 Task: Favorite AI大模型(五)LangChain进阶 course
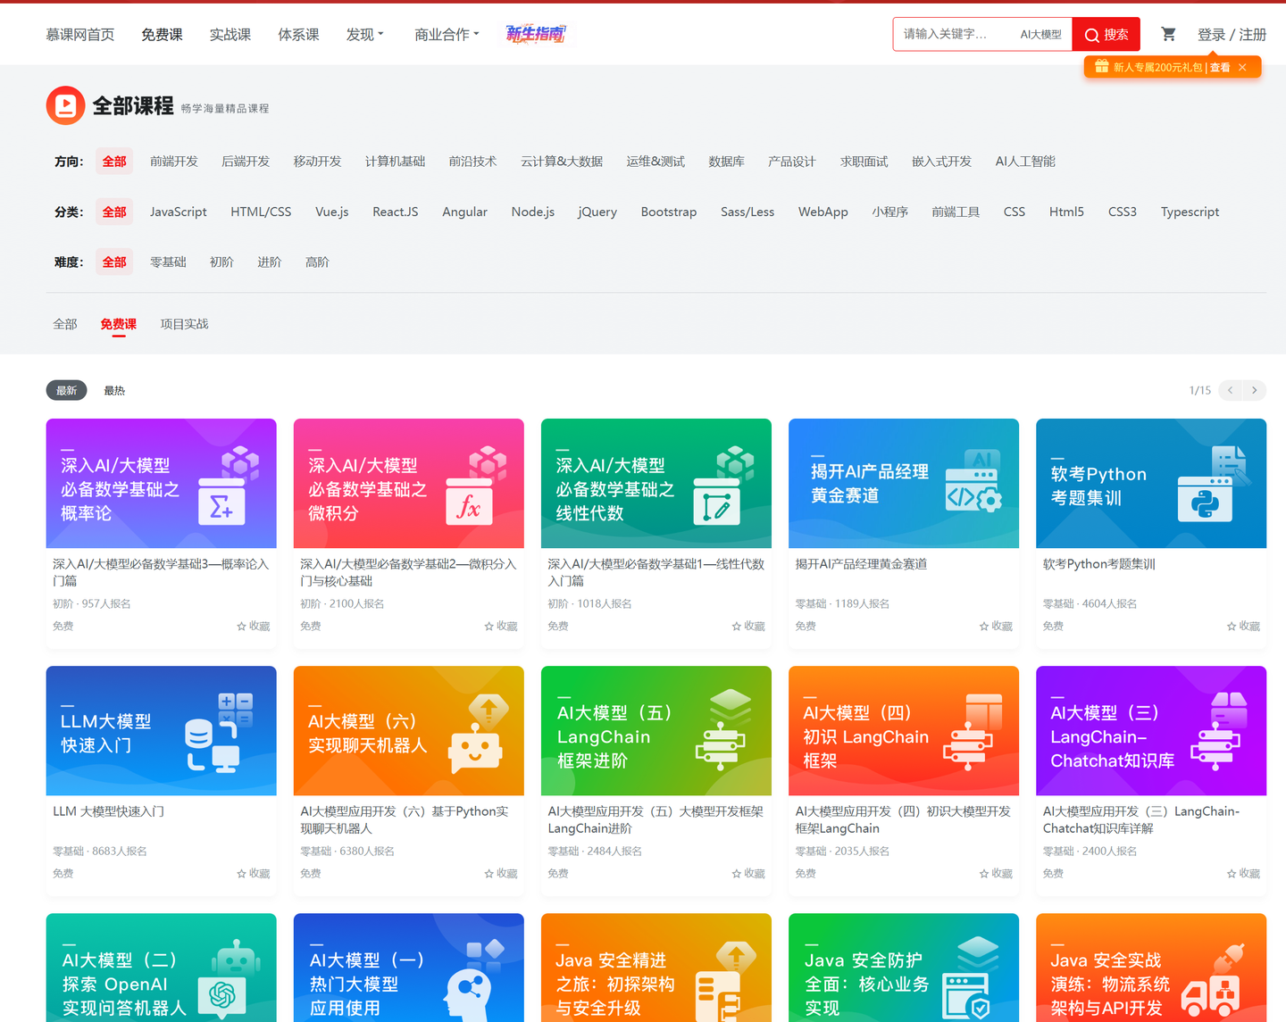click(748, 873)
